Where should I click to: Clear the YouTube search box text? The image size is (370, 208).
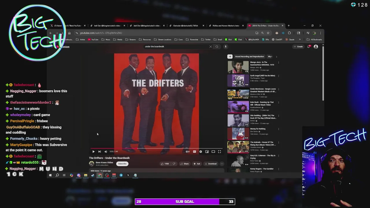click(210, 47)
